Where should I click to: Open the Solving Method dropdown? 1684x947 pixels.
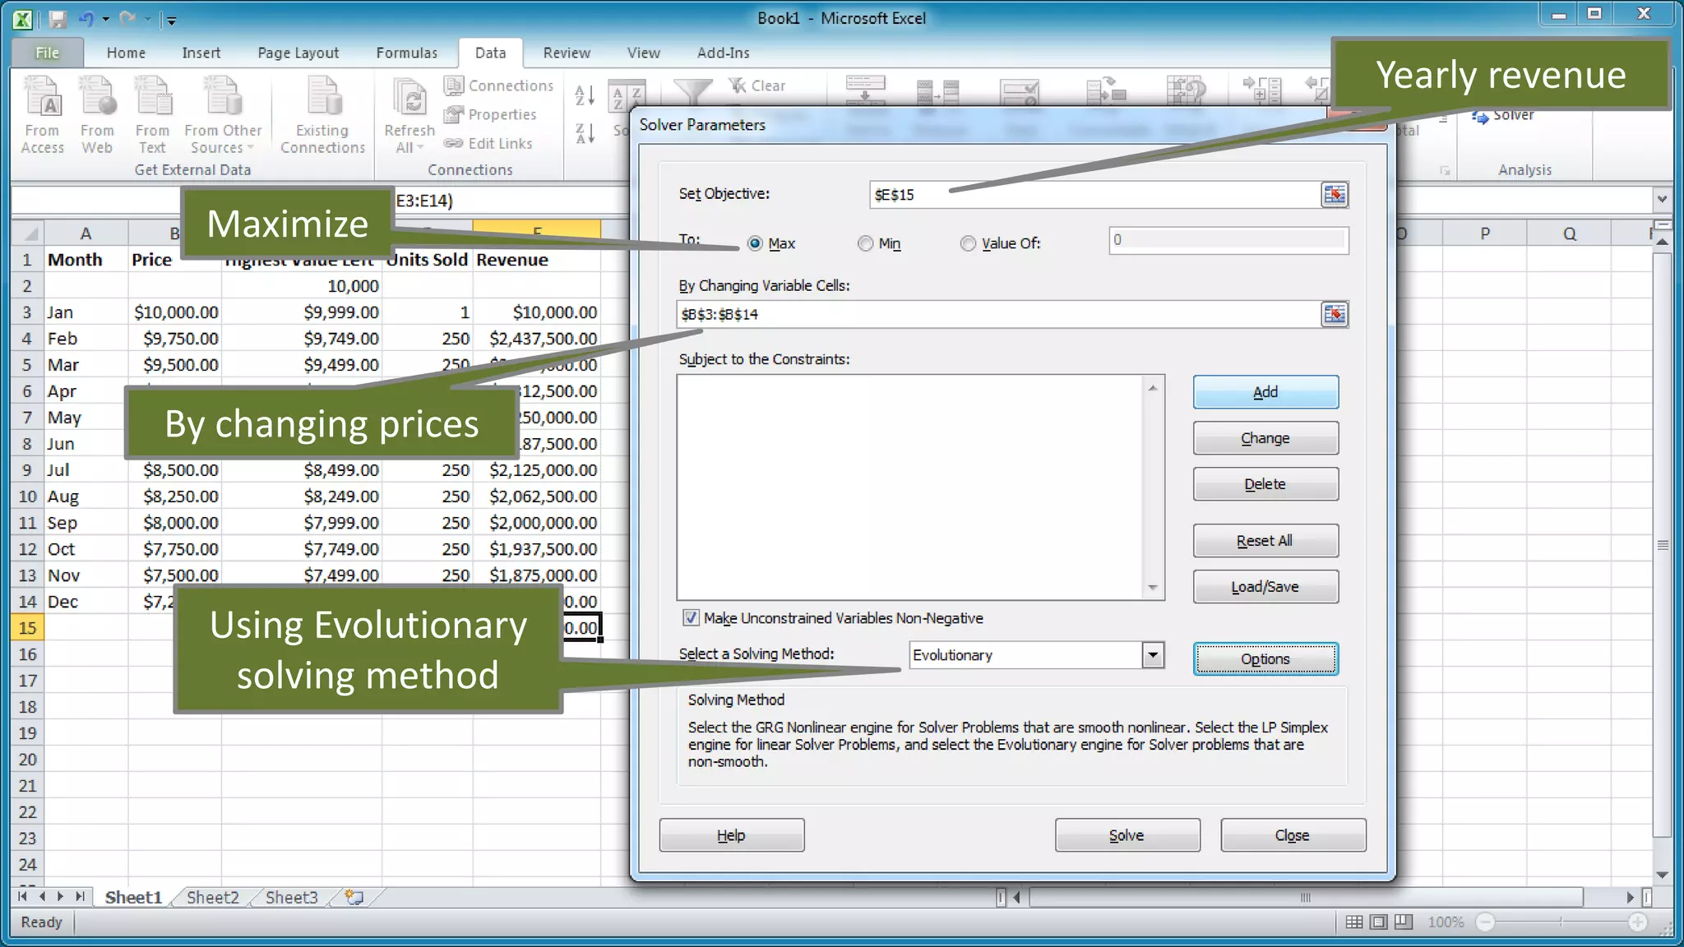pyautogui.click(x=1153, y=655)
